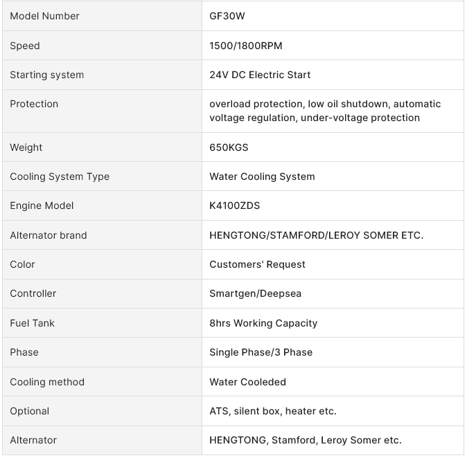Click the "8hrs Working Capacity" value

coord(263,323)
